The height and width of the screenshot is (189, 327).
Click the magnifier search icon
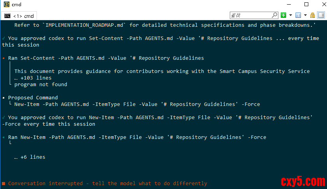coord(275,16)
